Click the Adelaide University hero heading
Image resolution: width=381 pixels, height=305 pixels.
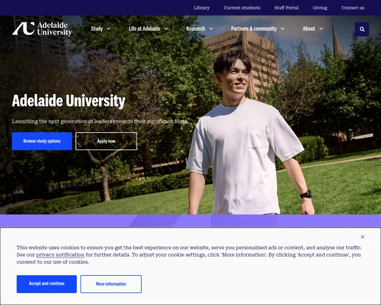69,100
